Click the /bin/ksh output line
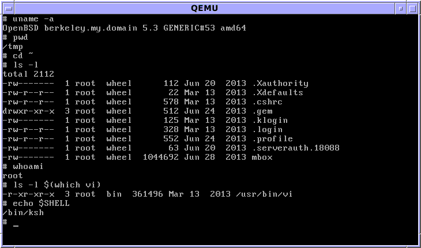421x248 pixels. coord(23,212)
